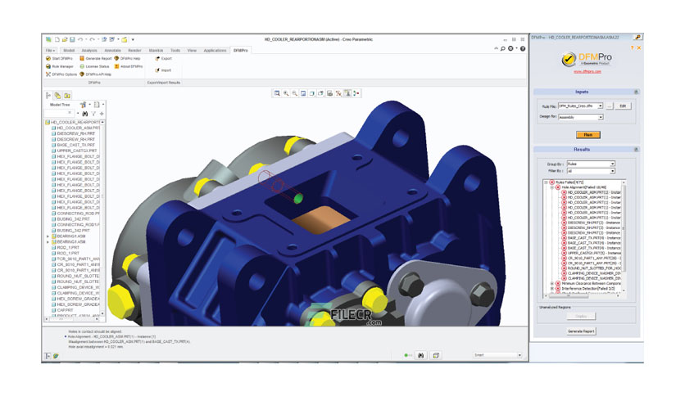Switch to the Model ribbon tab

click(69, 51)
